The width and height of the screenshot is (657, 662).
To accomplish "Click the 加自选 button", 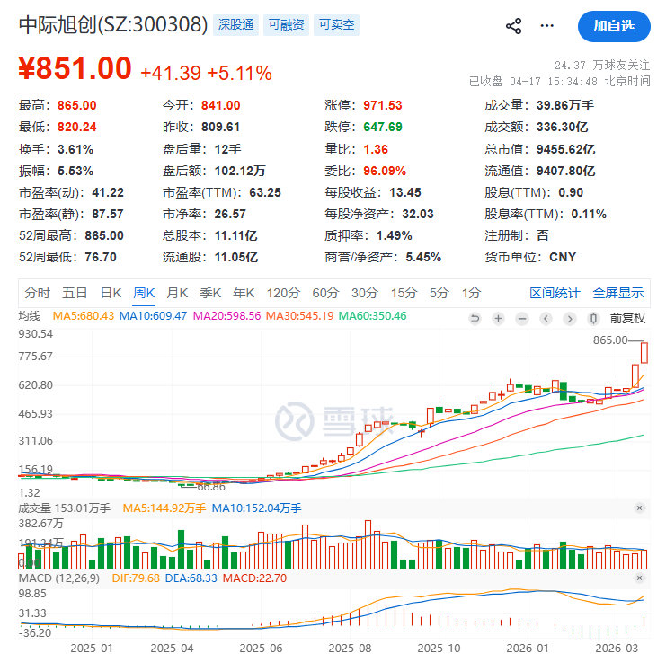I will click(614, 26).
